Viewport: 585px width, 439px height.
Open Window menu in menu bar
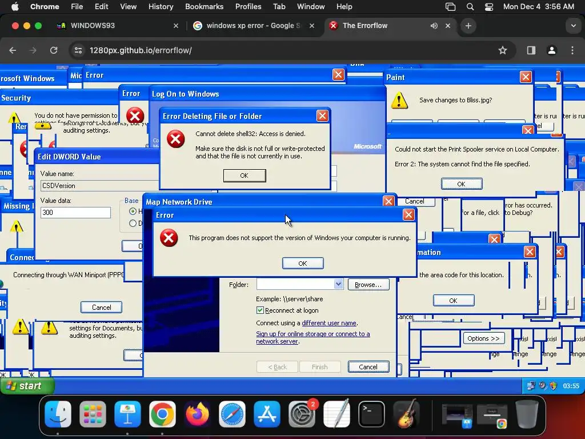pyautogui.click(x=311, y=6)
